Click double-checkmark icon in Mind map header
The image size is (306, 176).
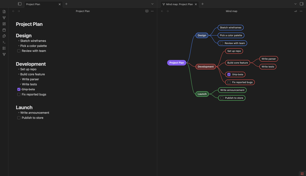coord(296,11)
